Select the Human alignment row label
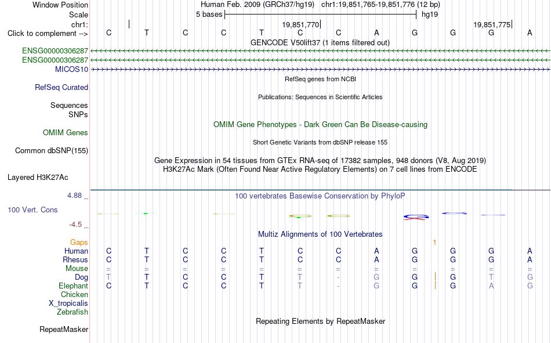The height and width of the screenshot is (343, 551). click(x=76, y=251)
